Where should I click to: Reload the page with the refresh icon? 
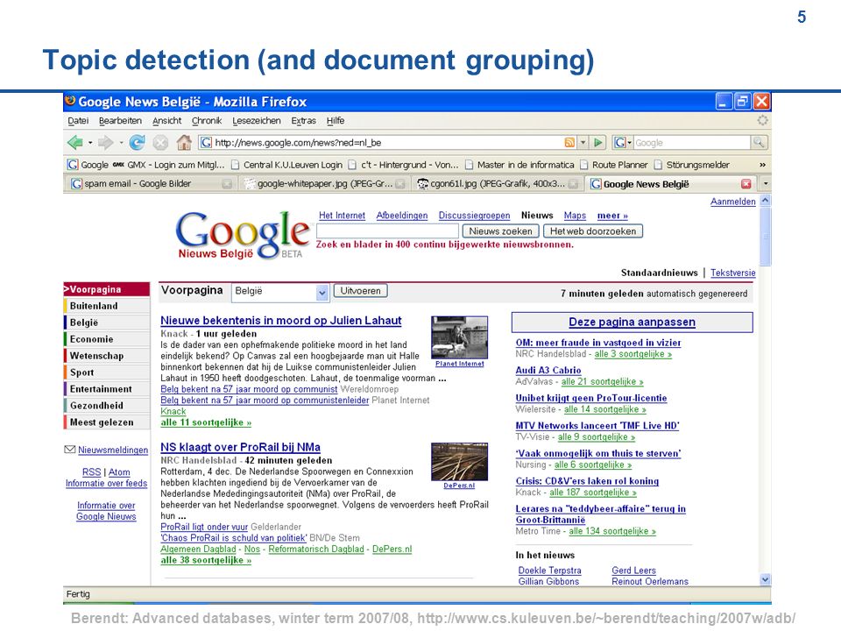138,142
